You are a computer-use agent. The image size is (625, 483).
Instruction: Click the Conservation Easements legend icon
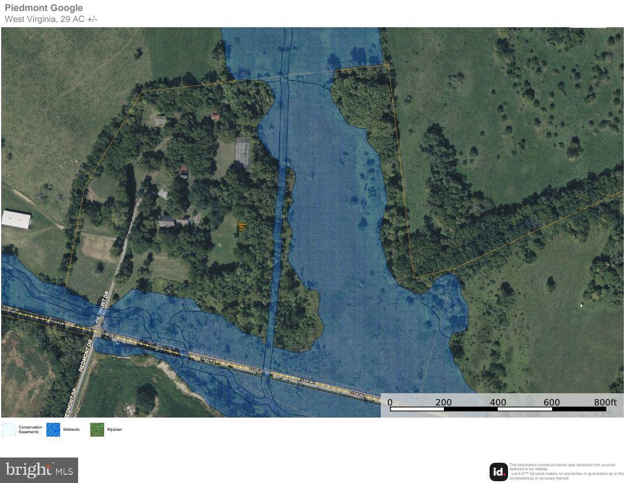[x=9, y=430]
